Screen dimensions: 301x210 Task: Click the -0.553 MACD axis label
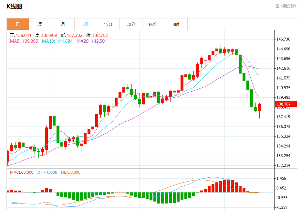pos(282,198)
